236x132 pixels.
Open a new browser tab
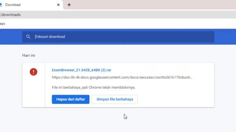click(x=69, y=5)
